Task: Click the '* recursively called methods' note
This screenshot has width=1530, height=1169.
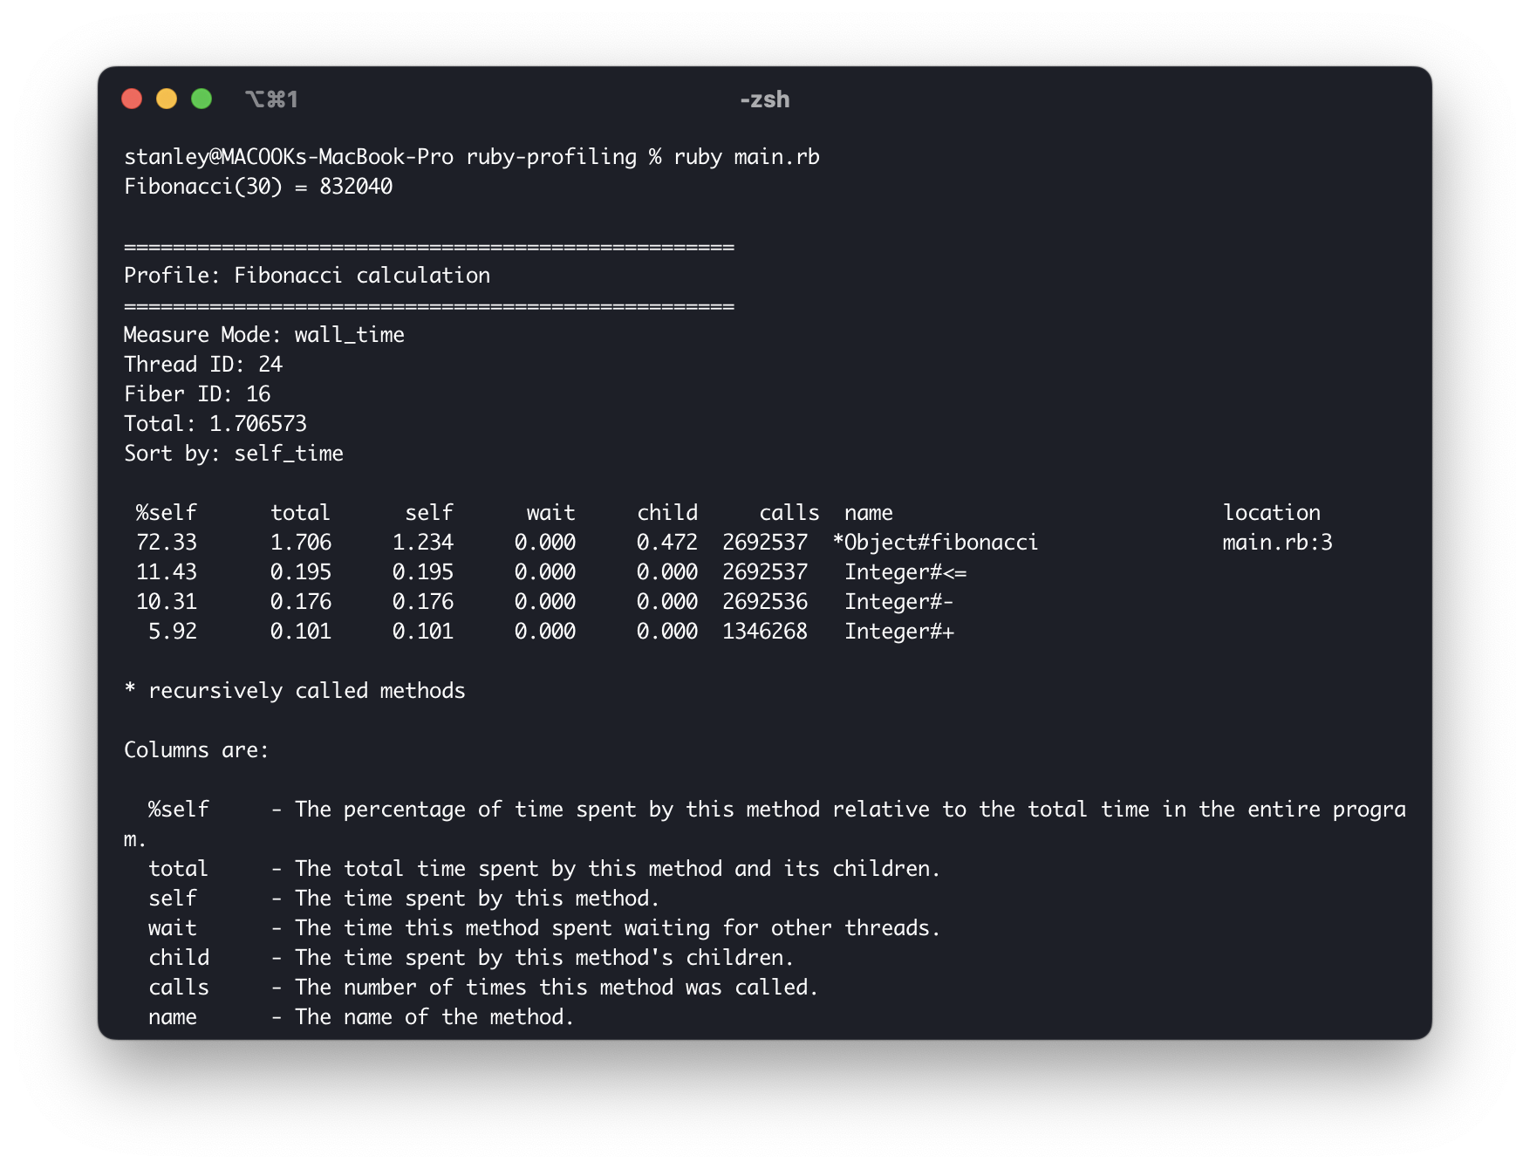Action: (295, 691)
